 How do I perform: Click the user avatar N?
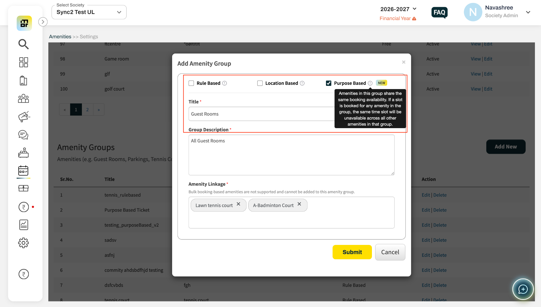[473, 12]
